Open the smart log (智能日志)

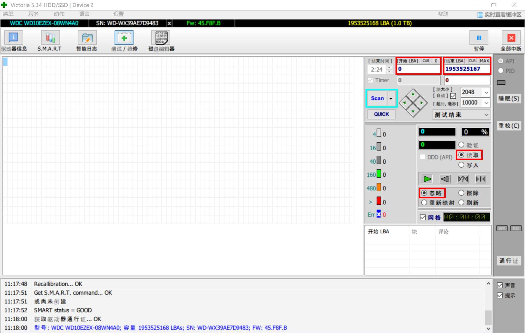87,41
